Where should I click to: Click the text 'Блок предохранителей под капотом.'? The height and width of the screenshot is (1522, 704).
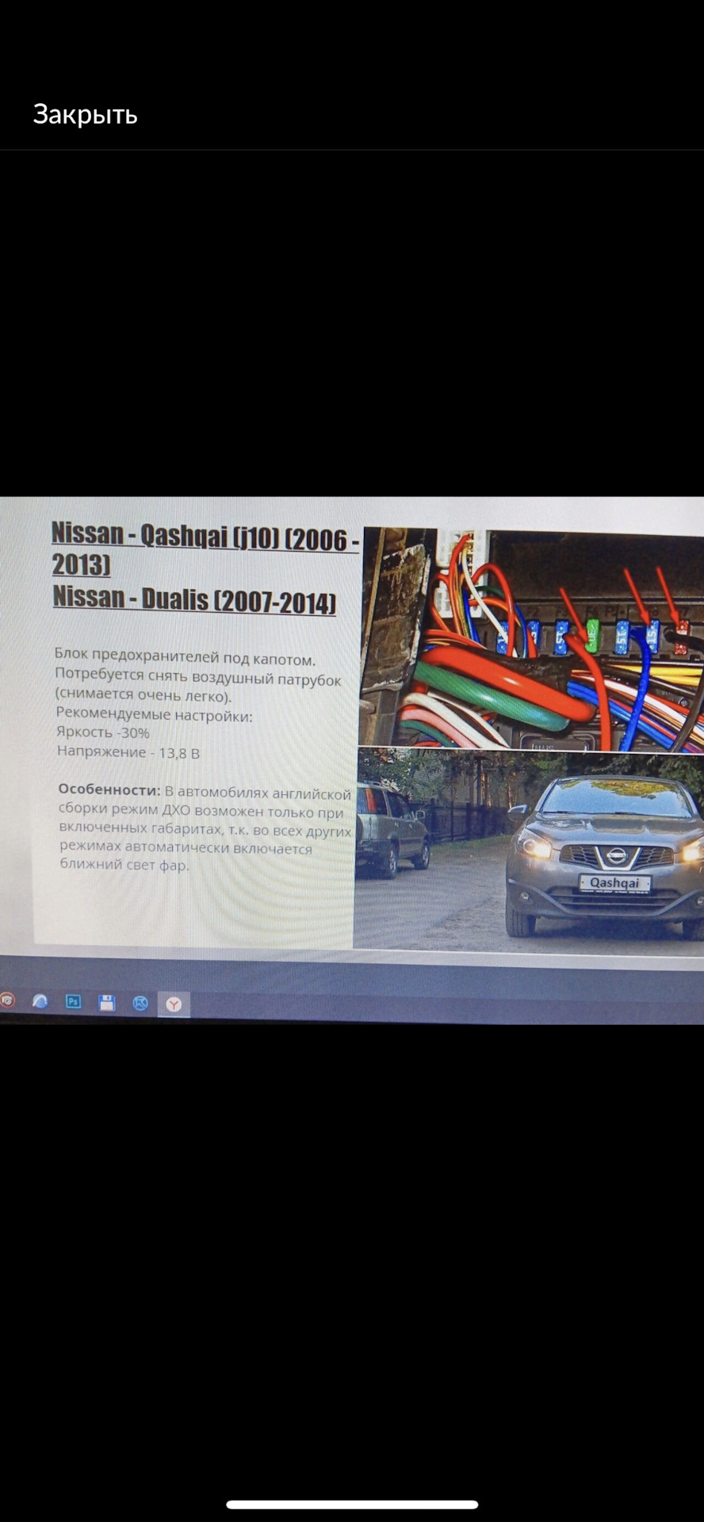coord(185,657)
